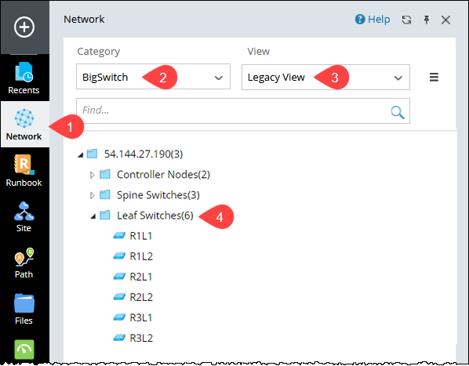Open the Site sidebar icon
Screen dimensions: 469x366
point(24,217)
